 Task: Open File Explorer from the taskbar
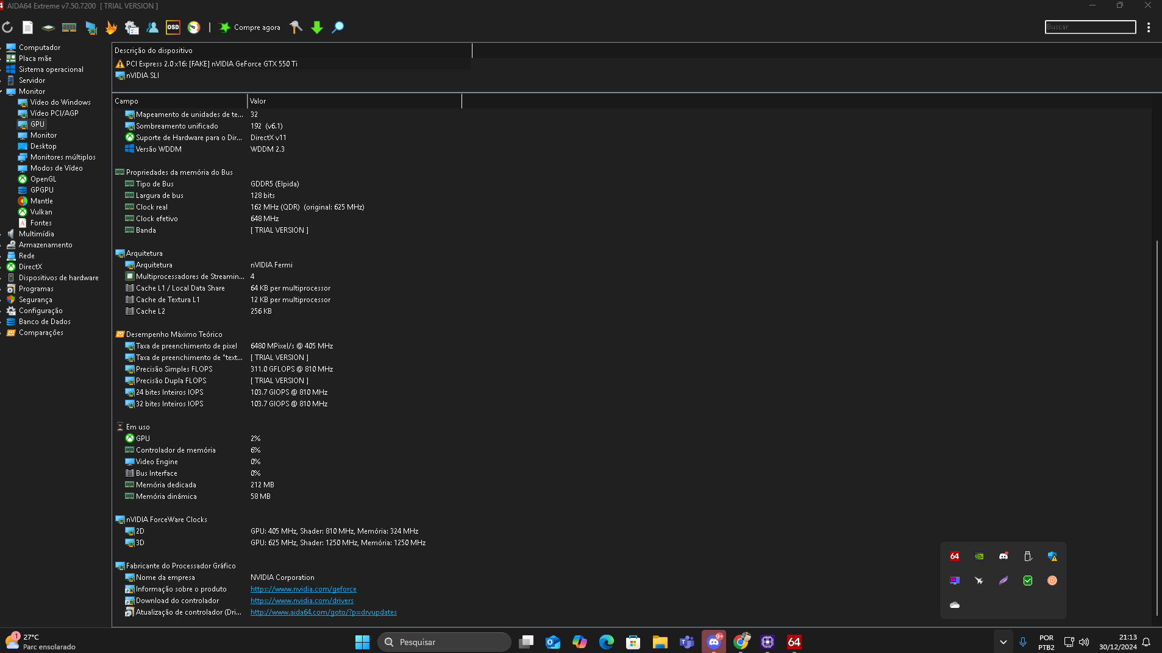pos(660,642)
